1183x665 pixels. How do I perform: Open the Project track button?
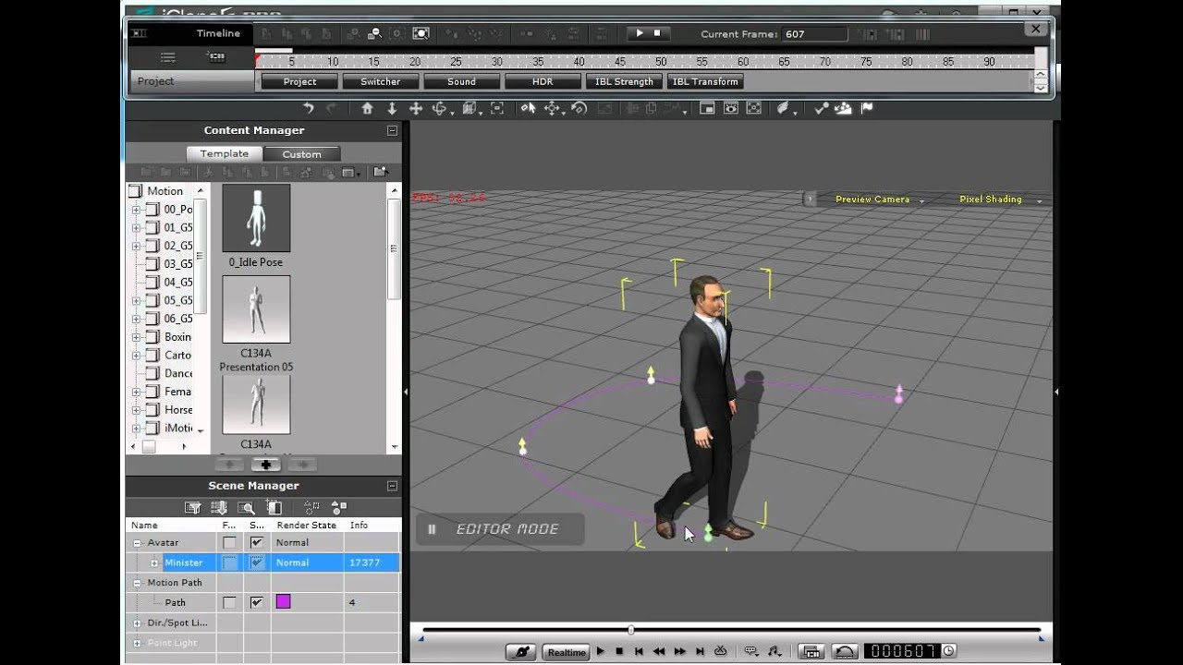point(299,81)
